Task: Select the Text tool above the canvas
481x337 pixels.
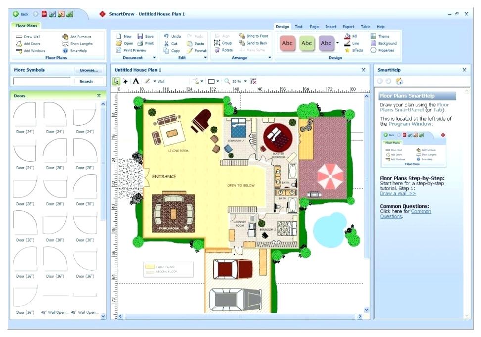Action: (x=136, y=81)
